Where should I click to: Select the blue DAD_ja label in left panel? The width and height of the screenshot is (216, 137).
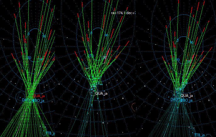[x=26, y=100]
